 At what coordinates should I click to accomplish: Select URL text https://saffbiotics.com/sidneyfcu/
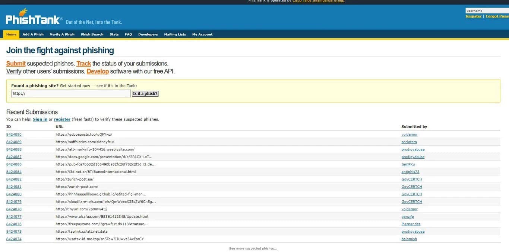(85, 142)
